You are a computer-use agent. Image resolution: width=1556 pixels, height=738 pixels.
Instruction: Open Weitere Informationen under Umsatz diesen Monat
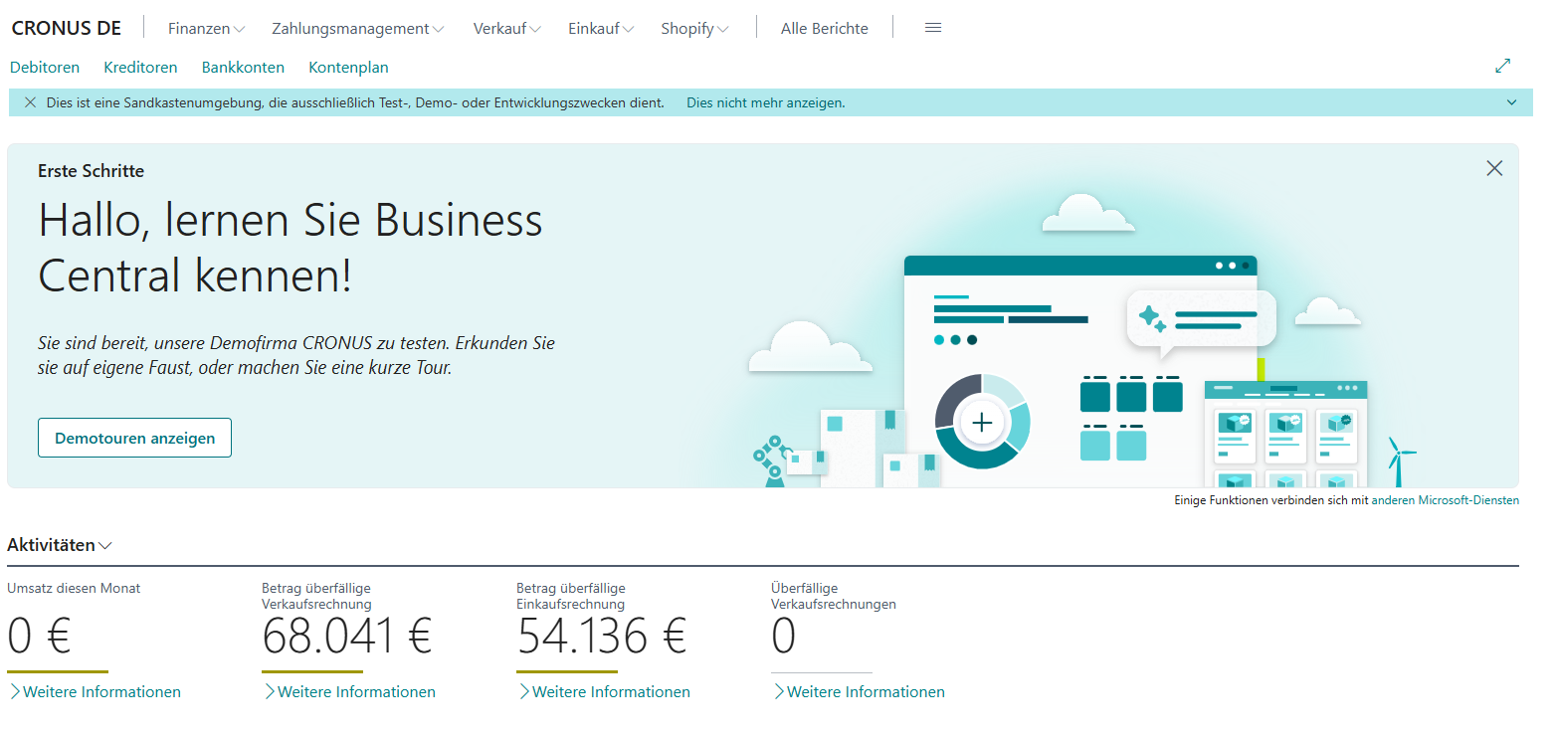[95, 691]
